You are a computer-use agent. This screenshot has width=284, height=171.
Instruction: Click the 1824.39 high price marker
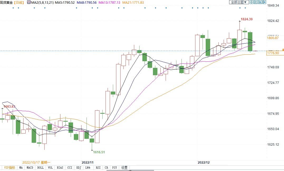click(x=247, y=19)
